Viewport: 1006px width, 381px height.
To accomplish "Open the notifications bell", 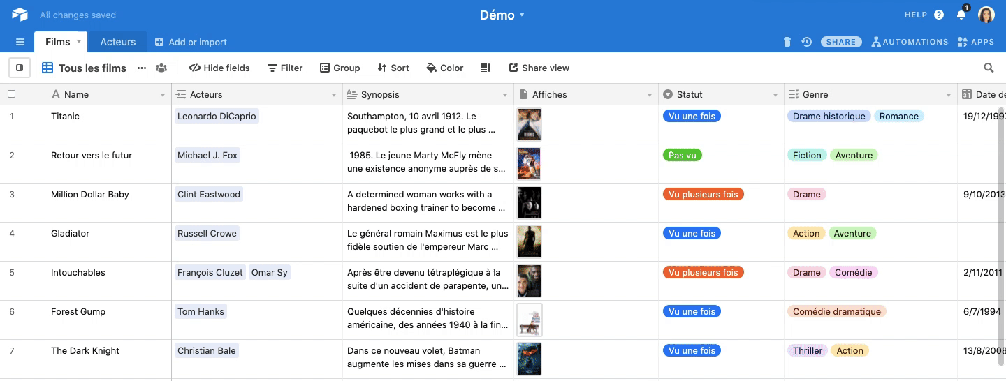I will [961, 15].
